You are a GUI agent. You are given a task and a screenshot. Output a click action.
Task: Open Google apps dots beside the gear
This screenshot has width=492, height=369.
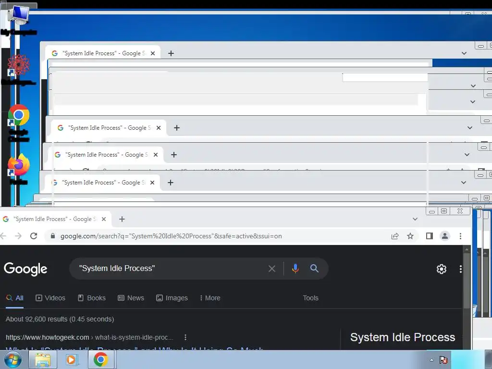460,269
